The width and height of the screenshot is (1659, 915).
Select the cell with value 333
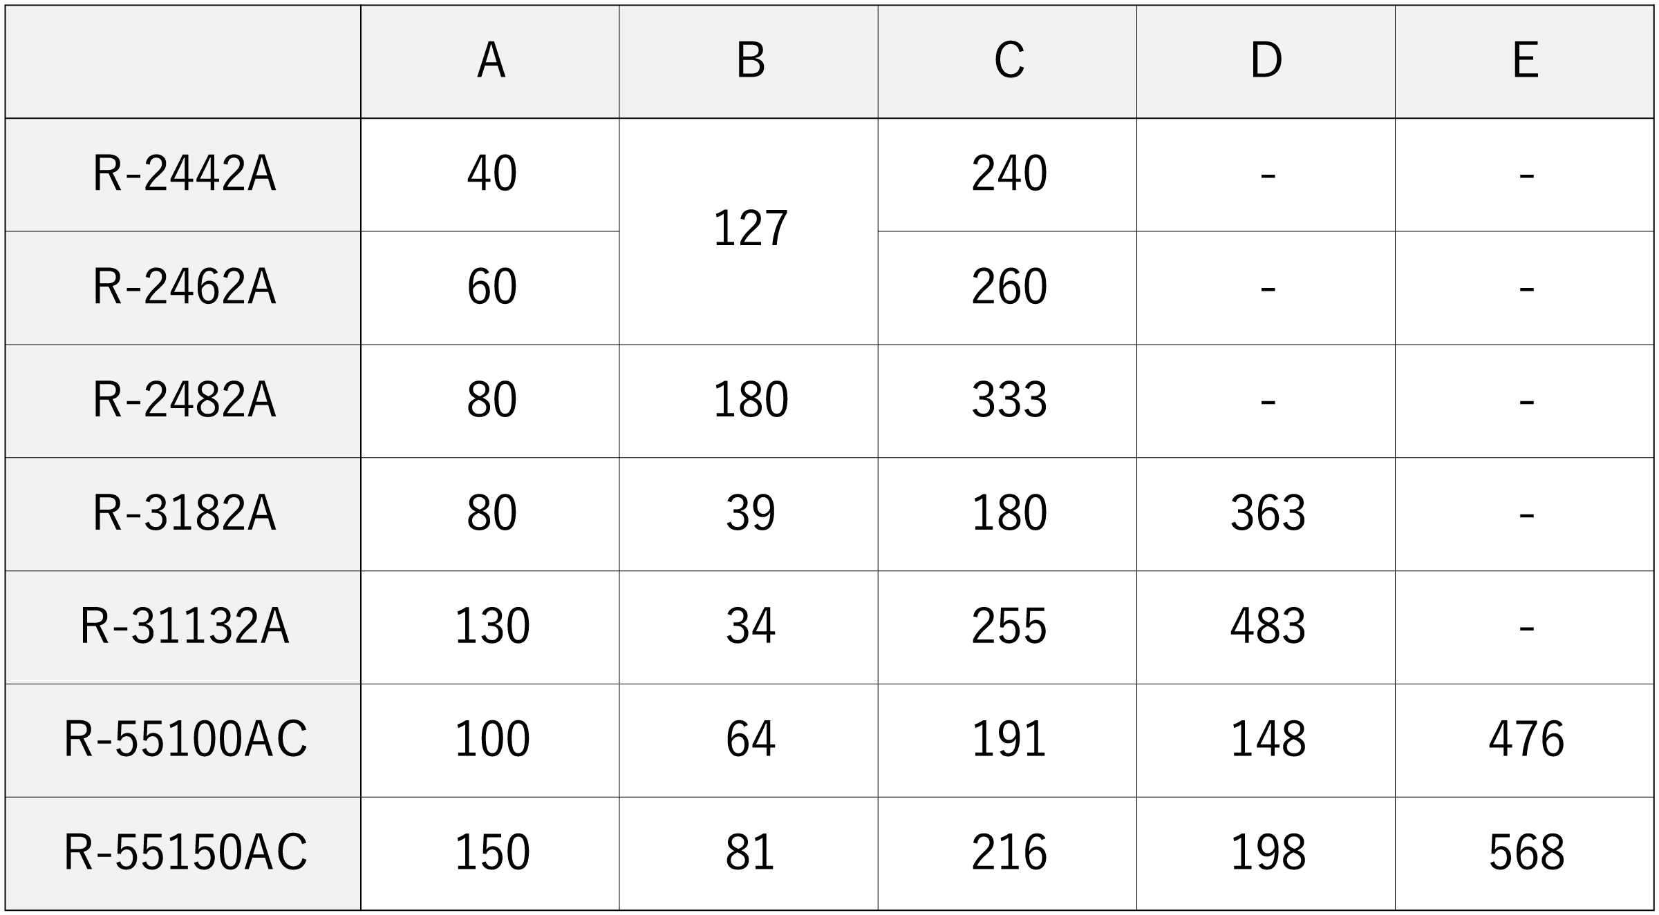(x=1008, y=401)
